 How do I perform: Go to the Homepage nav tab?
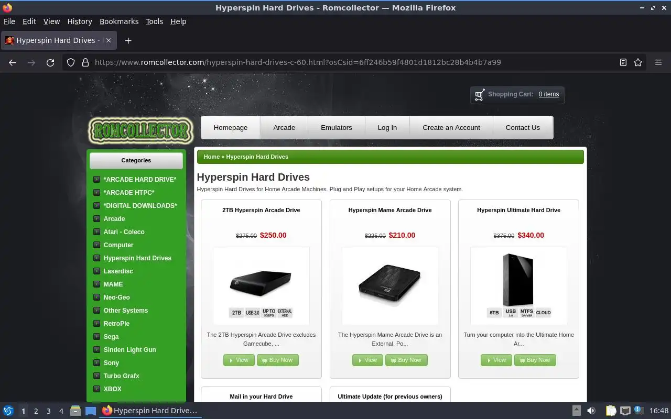click(x=231, y=127)
